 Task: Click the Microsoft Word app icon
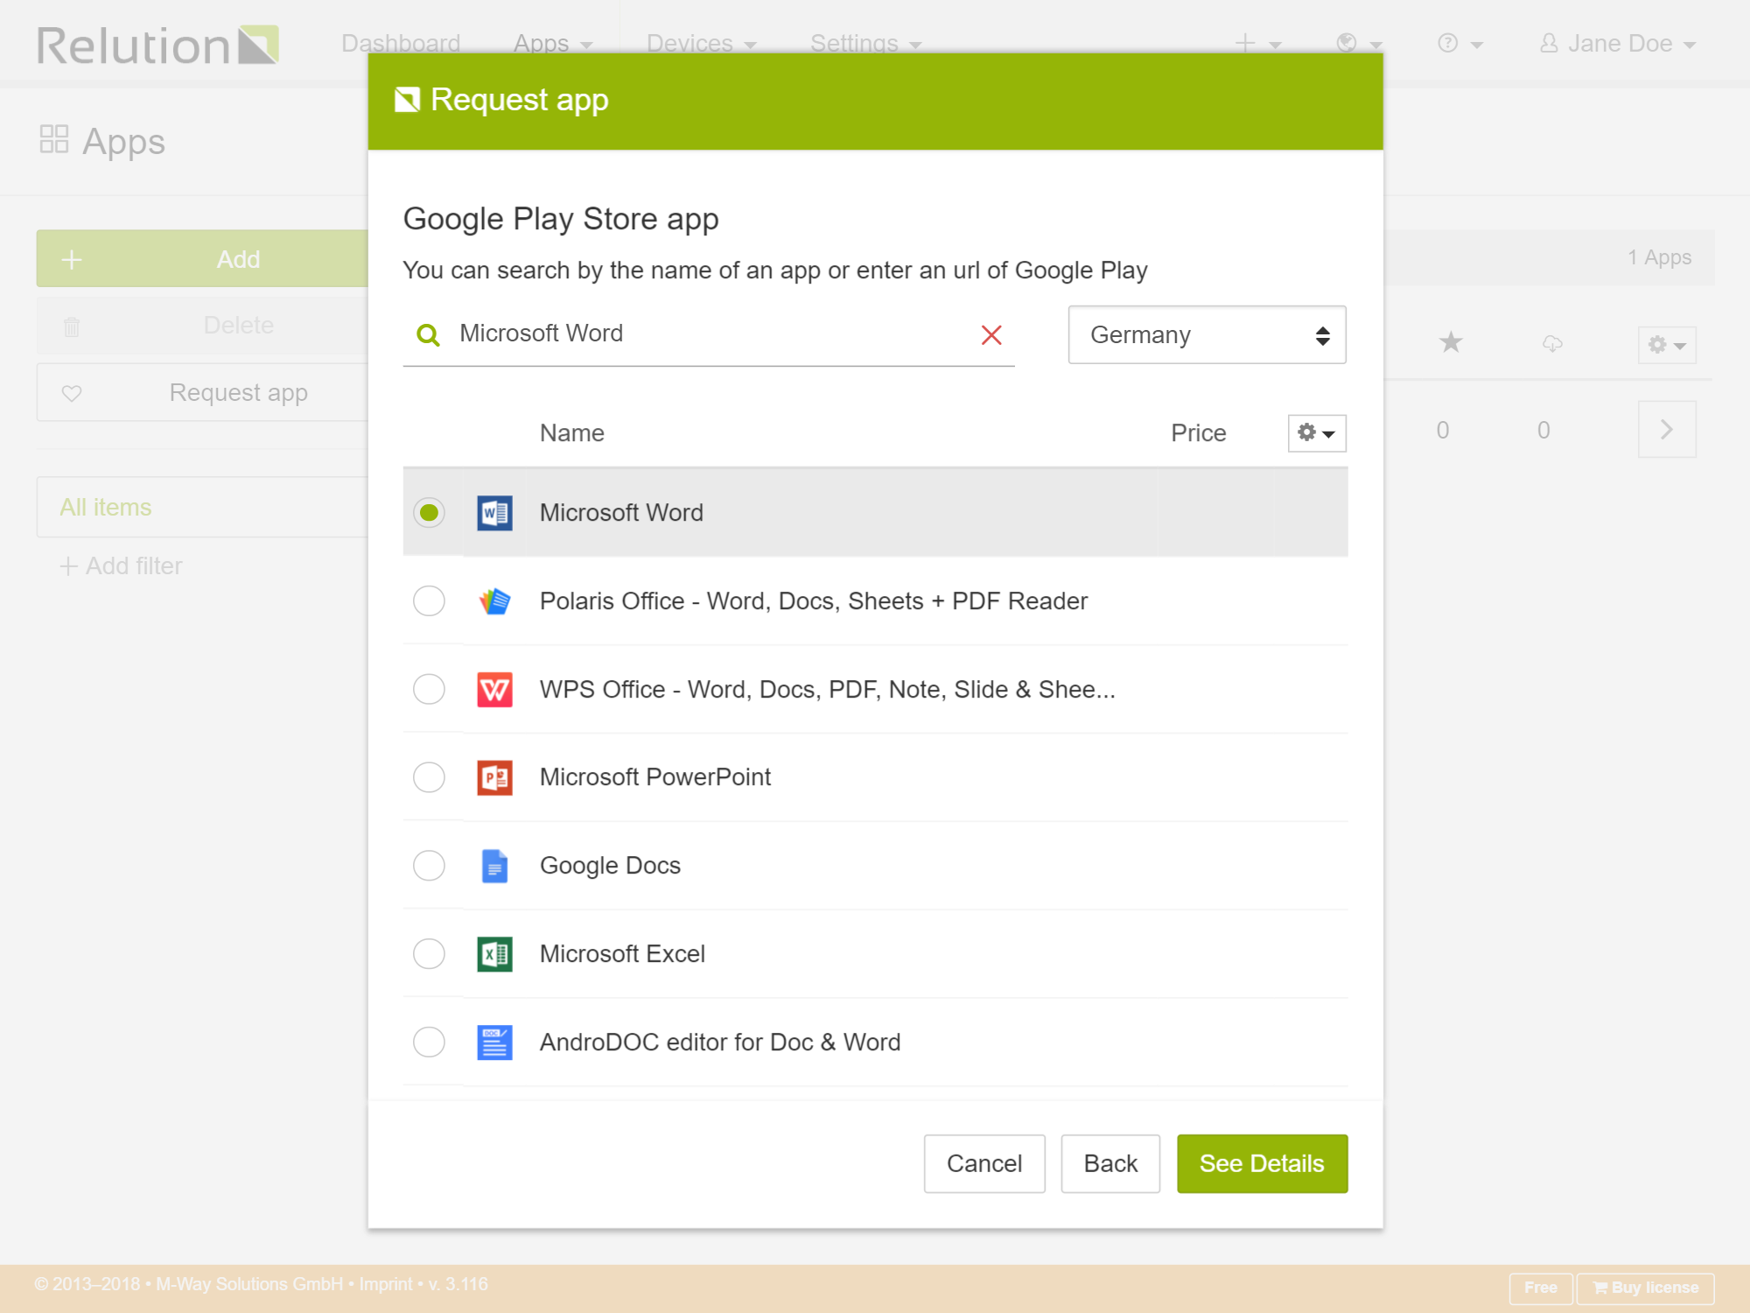[x=494, y=513]
